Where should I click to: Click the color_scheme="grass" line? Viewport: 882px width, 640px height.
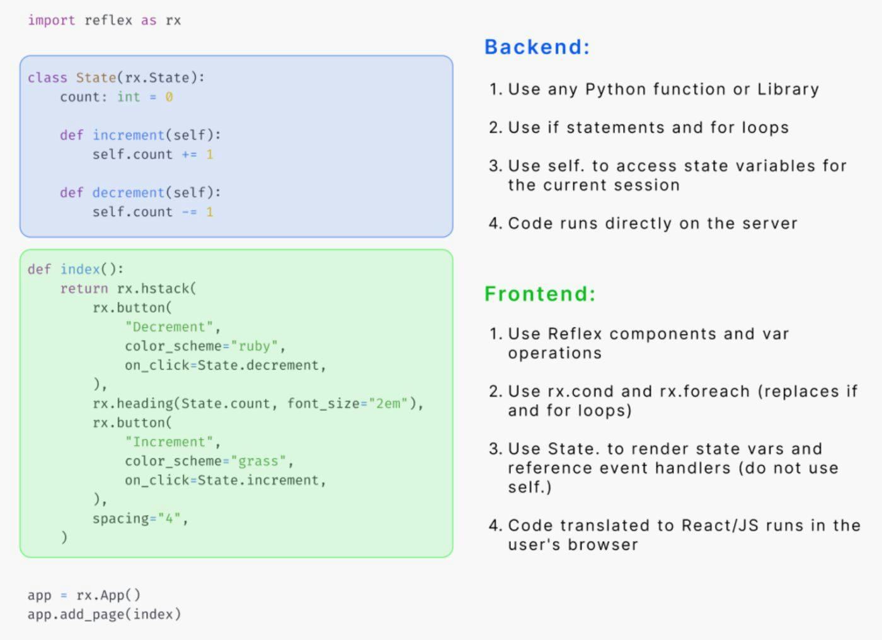[x=209, y=461]
